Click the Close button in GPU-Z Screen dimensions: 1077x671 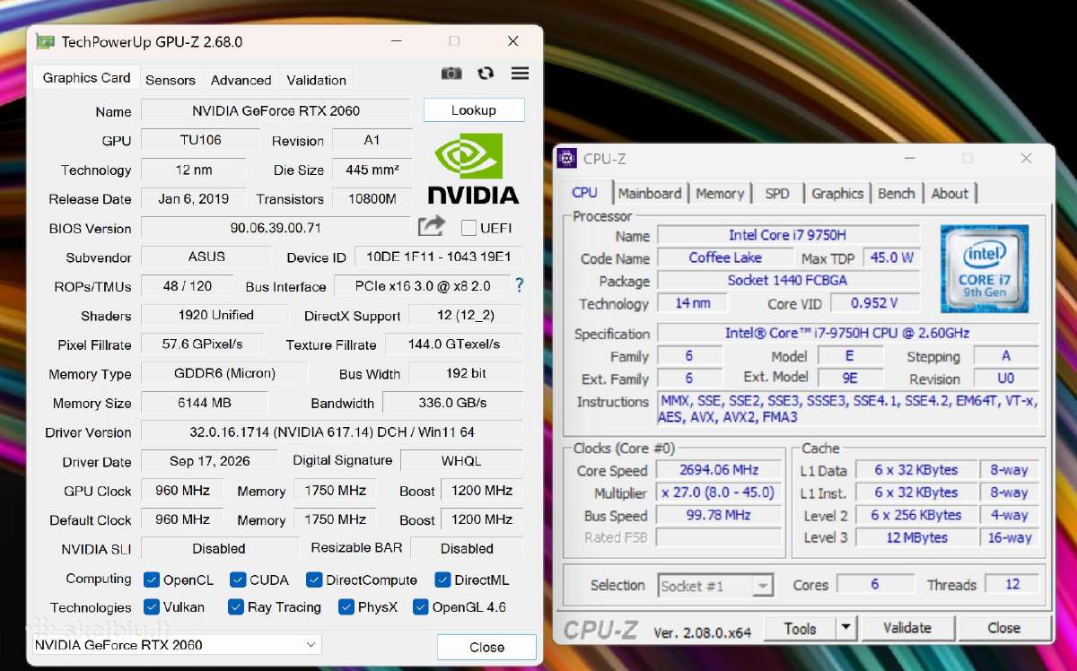pos(486,647)
